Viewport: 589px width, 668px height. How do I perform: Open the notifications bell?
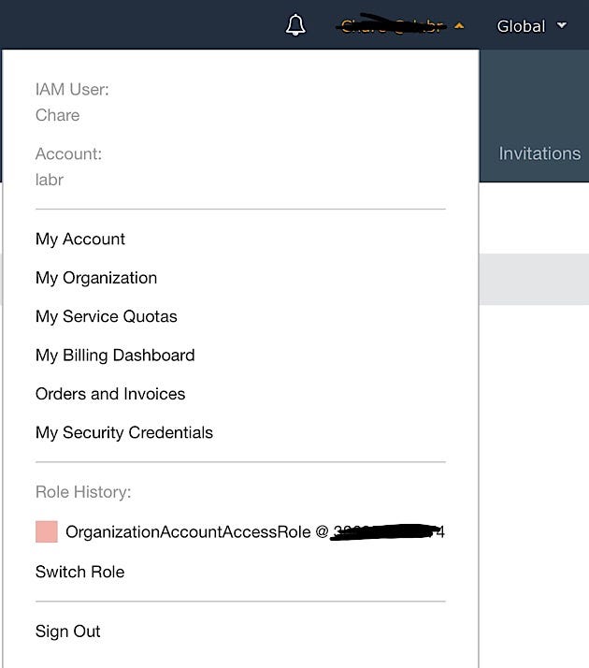tap(295, 25)
